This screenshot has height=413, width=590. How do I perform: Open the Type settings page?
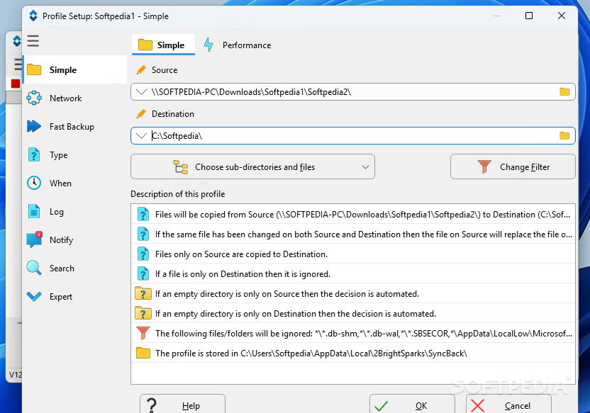pos(75,155)
